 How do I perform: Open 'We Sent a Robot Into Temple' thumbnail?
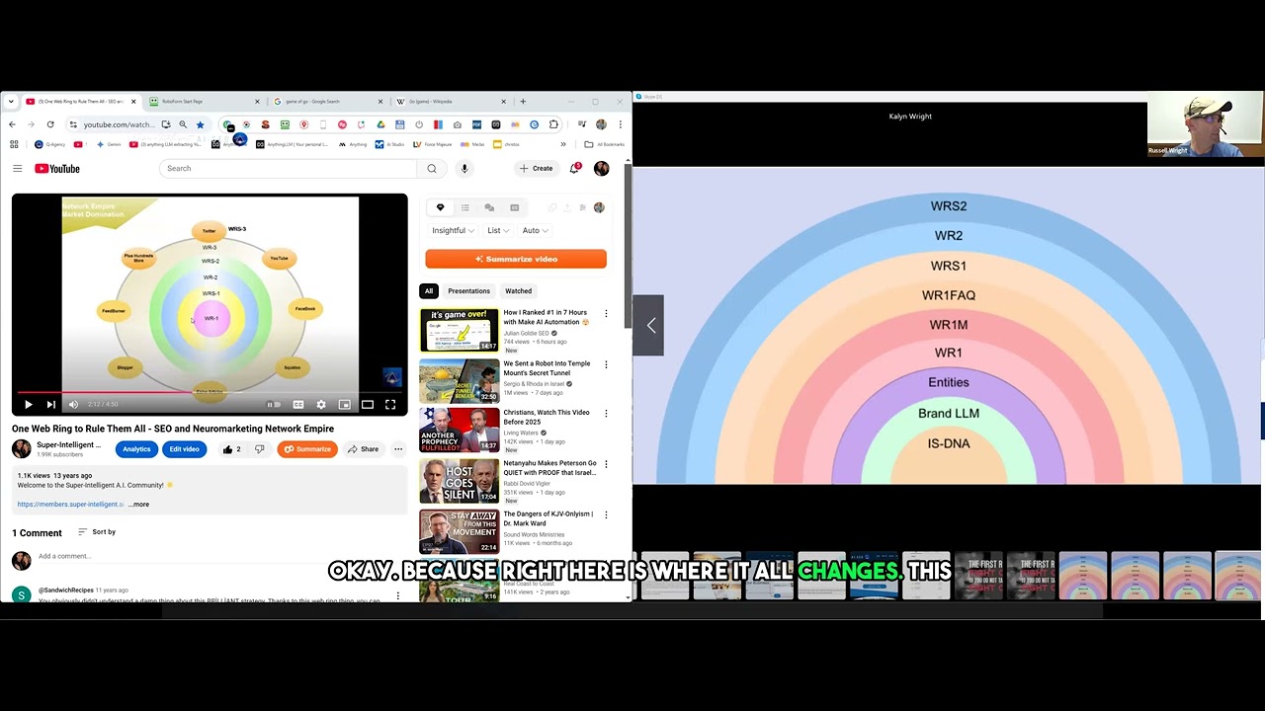coord(459,381)
